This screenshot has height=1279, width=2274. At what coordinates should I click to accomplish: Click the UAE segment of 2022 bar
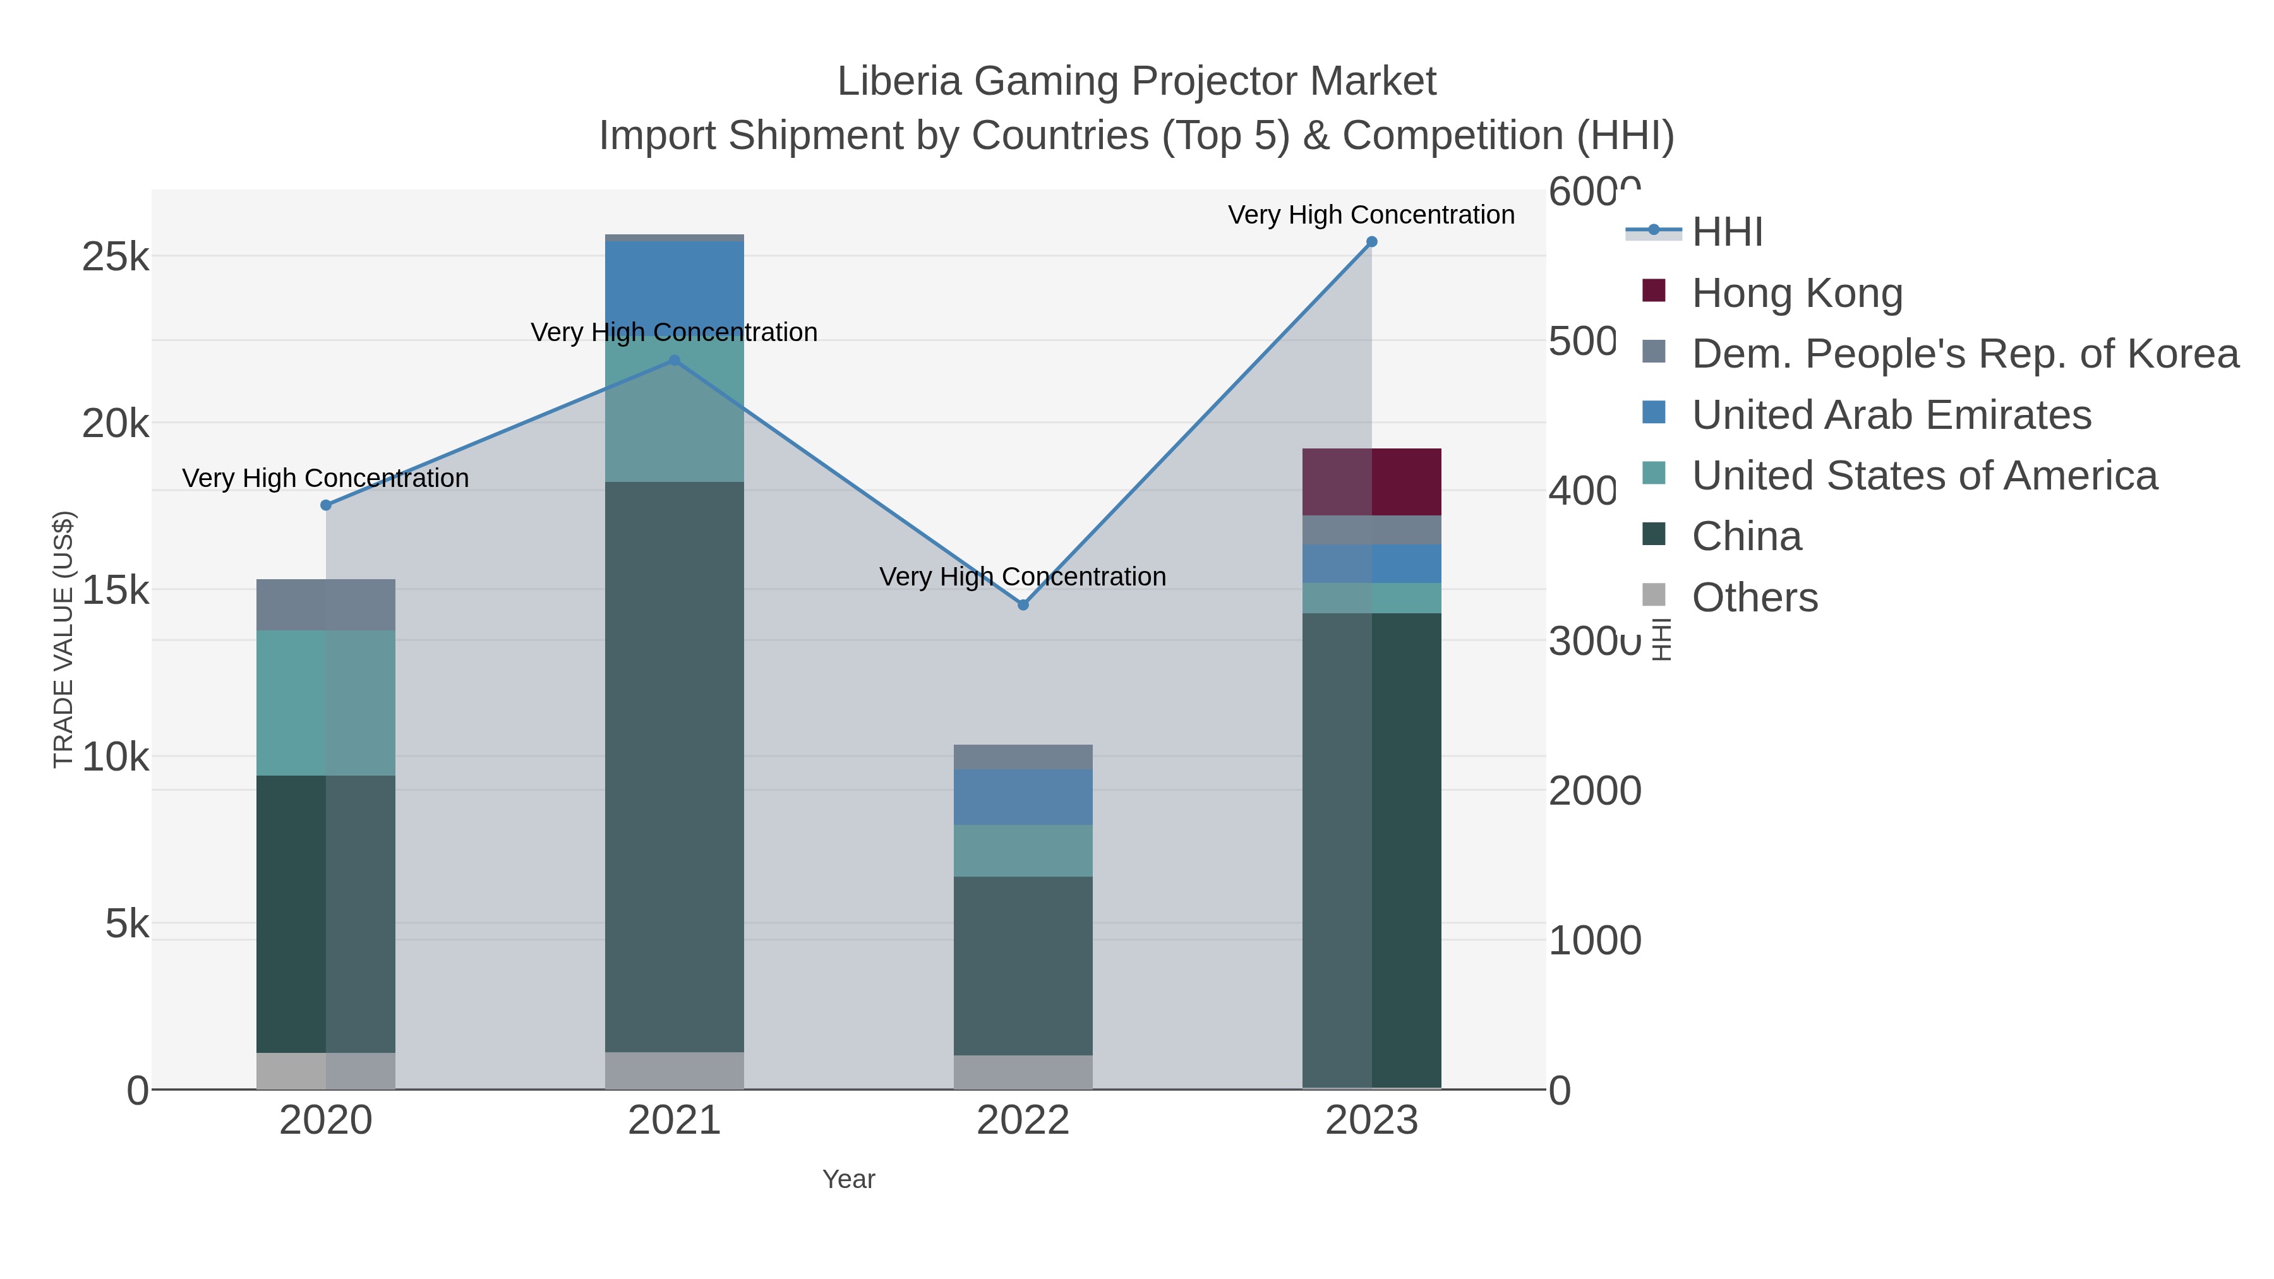(x=1023, y=797)
